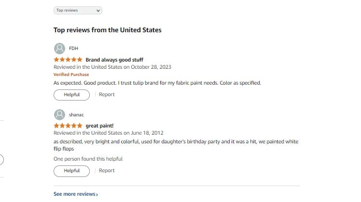The width and height of the screenshot is (361, 202).
Task: Click shanac's profile avatar icon
Action: click(x=59, y=114)
